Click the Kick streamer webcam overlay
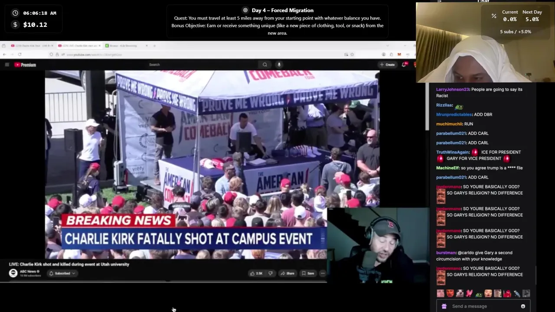The image size is (555, 312). pos(378,246)
